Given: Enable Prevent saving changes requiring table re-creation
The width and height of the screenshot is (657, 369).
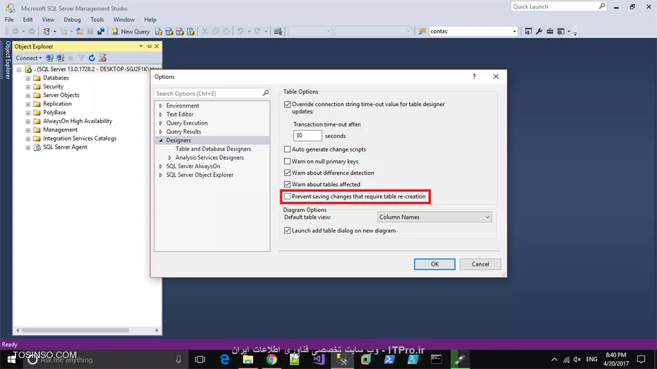Looking at the screenshot, I should coord(287,196).
